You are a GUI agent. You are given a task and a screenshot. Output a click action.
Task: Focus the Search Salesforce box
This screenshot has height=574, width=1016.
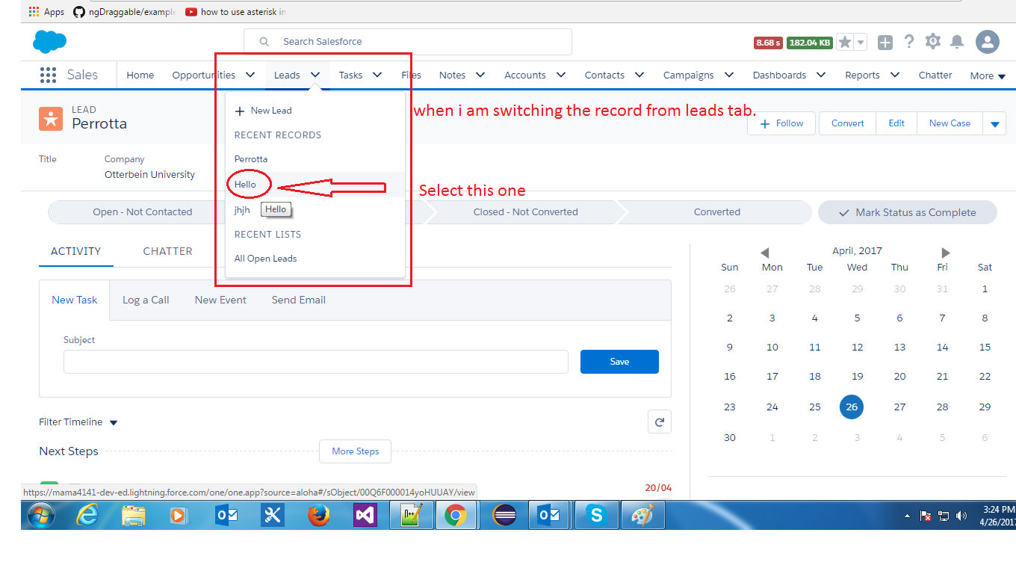point(408,42)
